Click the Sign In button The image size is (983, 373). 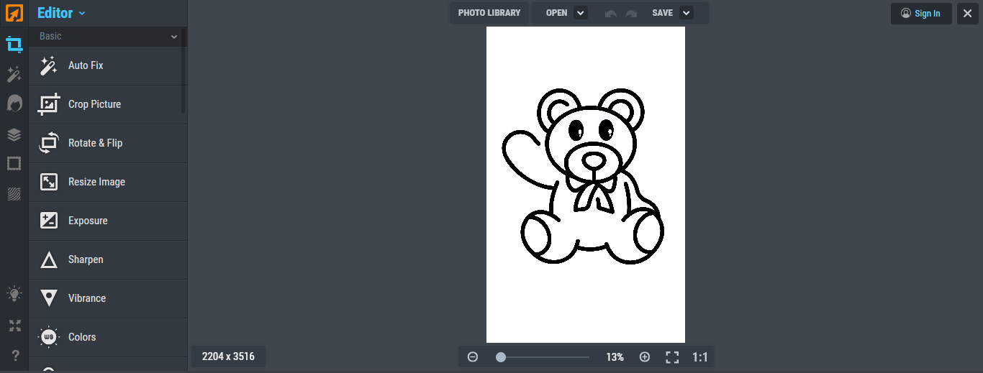point(921,14)
